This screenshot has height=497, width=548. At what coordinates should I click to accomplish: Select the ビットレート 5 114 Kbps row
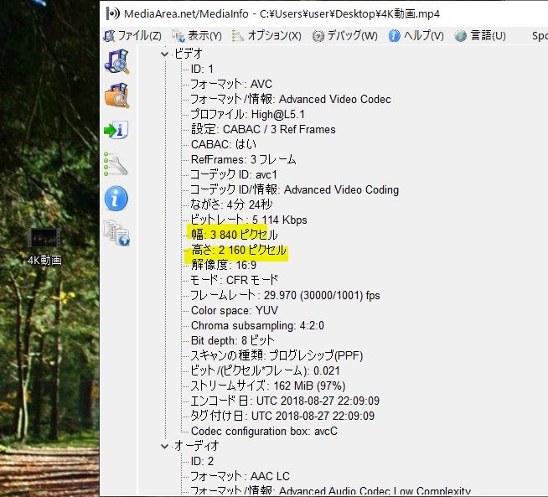click(x=249, y=220)
